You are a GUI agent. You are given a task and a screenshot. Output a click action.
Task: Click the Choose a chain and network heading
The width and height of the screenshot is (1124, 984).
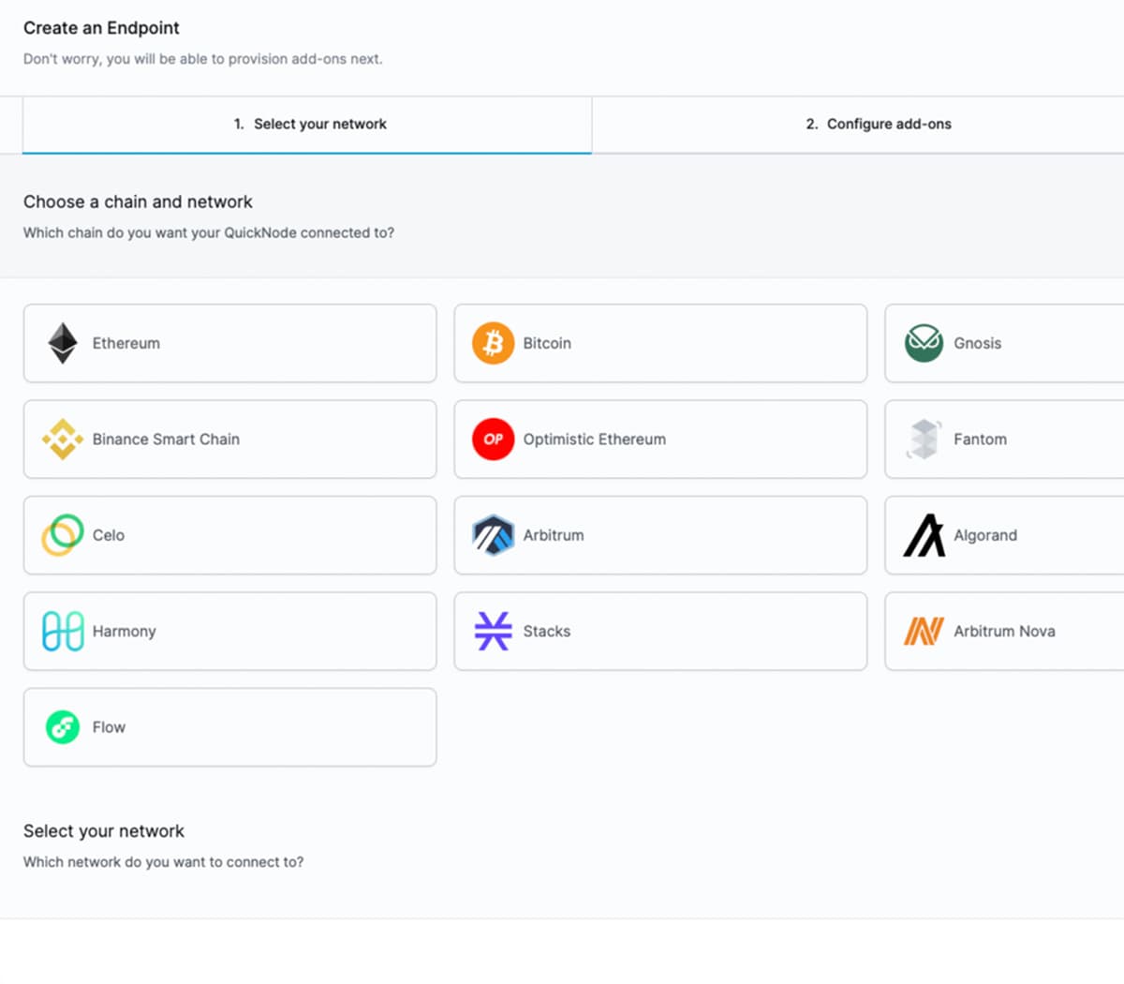point(138,201)
